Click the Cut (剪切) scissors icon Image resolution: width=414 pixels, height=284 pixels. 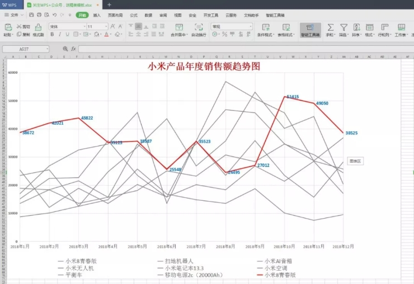click(x=19, y=26)
